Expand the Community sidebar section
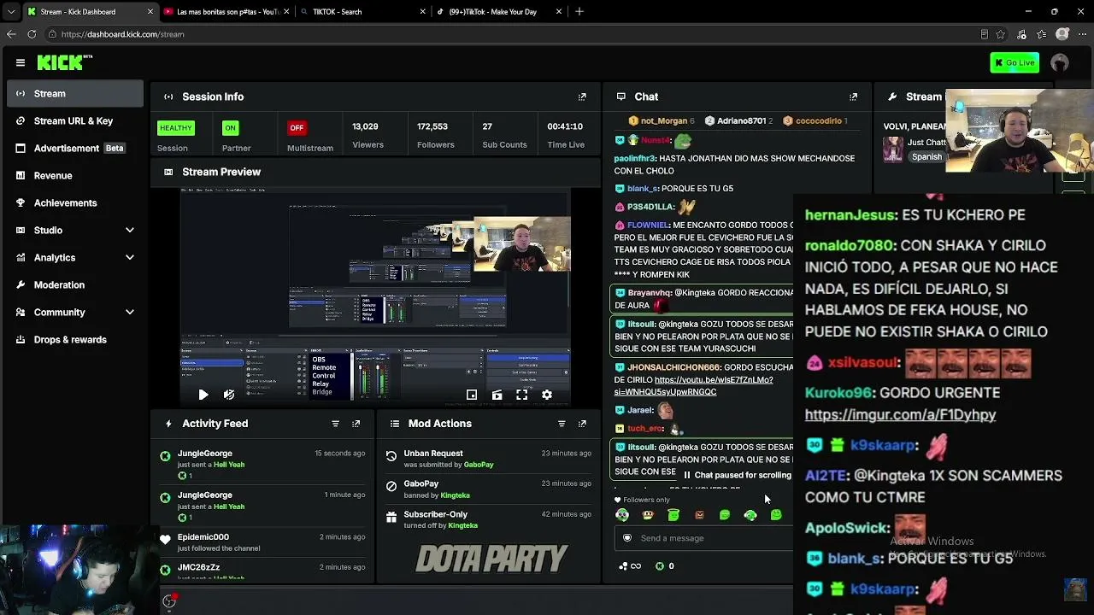This screenshot has width=1094, height=615. 75,313
